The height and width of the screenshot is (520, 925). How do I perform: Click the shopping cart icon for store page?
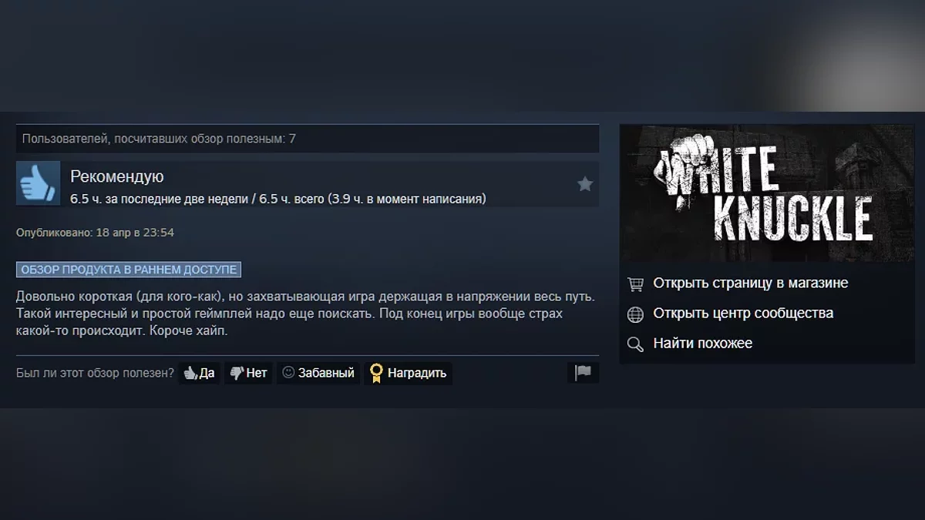pyautogui.click(x=635, y=283)
